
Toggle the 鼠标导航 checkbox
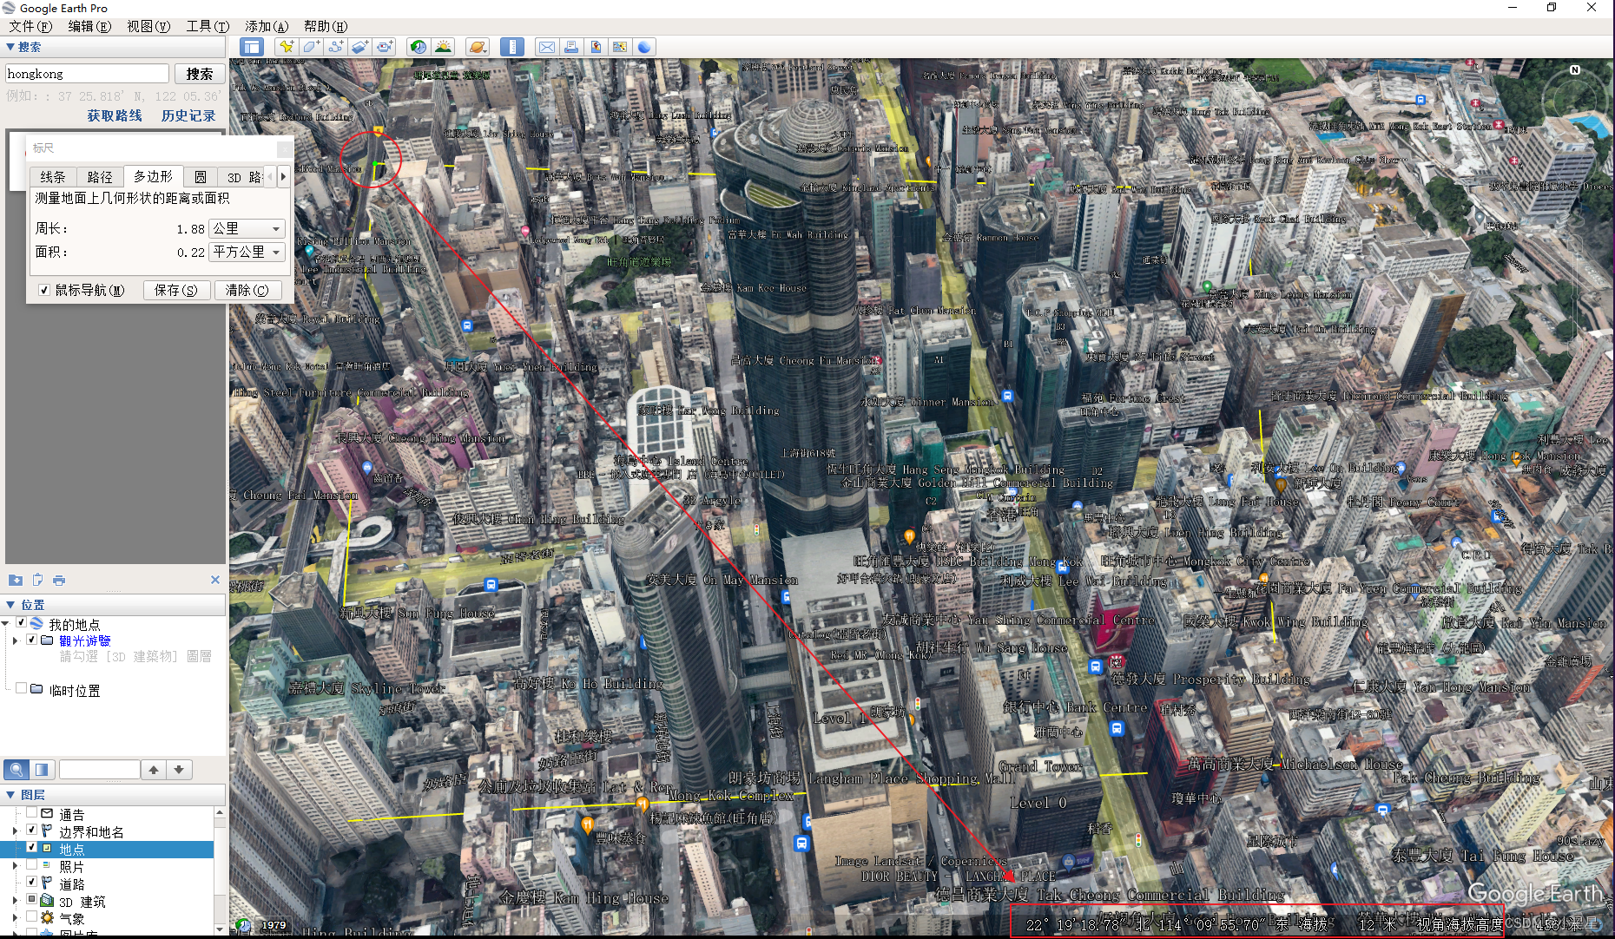[44, 290]
